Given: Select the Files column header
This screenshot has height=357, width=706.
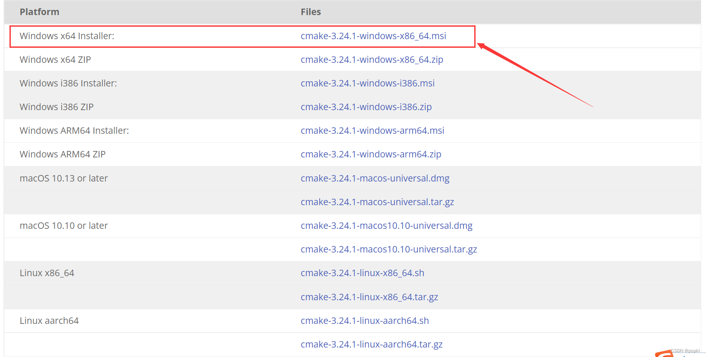Looking at the screenshot, I should [x=311, y=12].
